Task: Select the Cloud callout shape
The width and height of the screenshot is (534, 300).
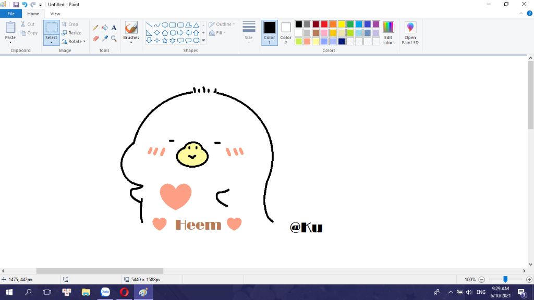Action: coord(196,41)
